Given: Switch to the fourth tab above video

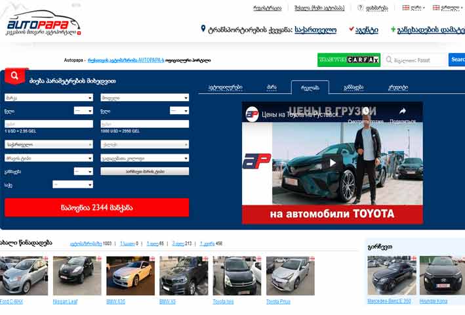Looking at the screenshot, I should (x=354, y=87).
